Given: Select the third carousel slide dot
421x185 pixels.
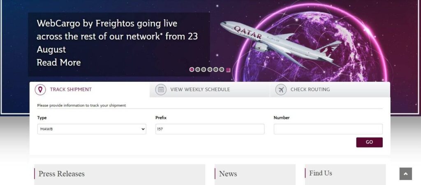Looking at the screenshot, I should click(x=204, y=69).
